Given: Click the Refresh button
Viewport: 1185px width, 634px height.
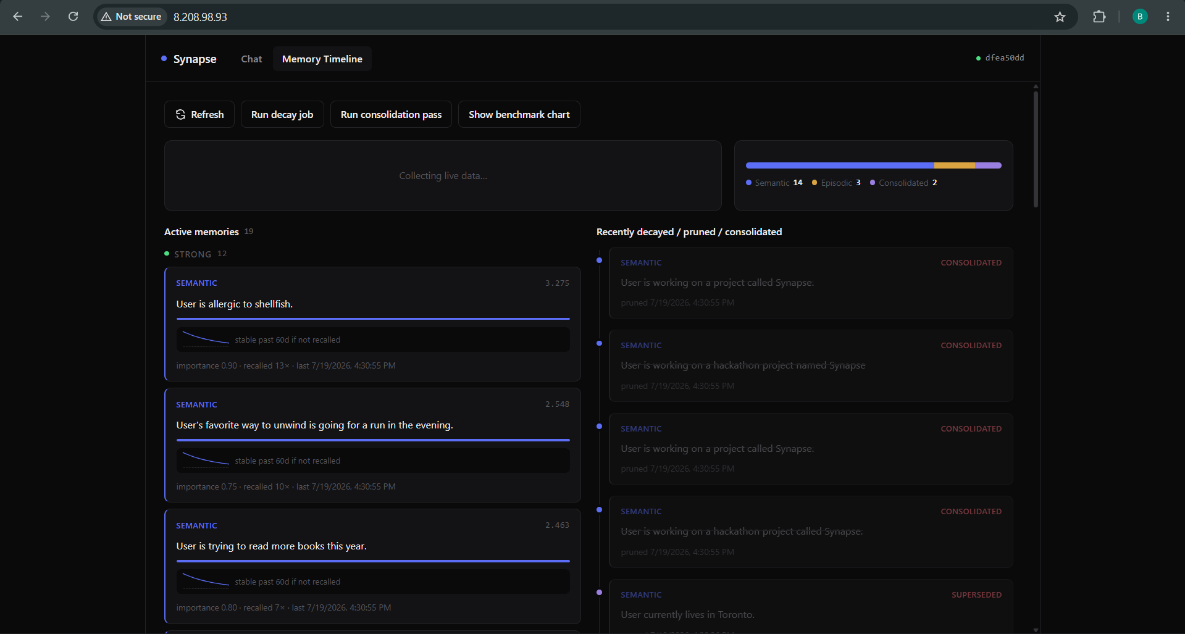Looking at the screenshot, I should pos(199,114).
